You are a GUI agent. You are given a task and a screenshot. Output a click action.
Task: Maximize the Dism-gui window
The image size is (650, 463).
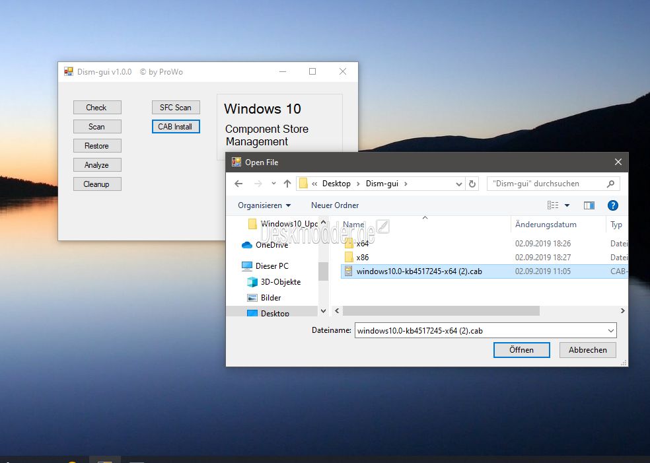click(x=312, y=71)
